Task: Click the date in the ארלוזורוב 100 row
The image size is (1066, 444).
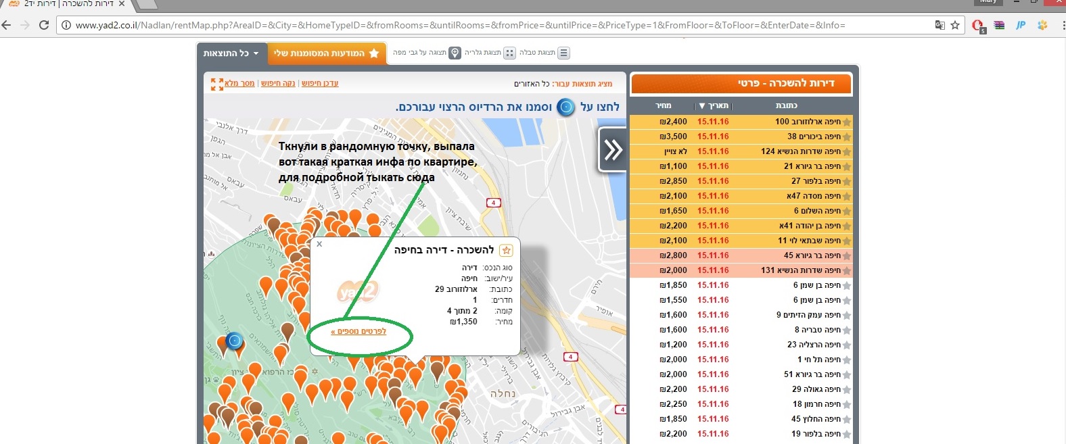Action: pyautogui.click(x=713, y=122)
